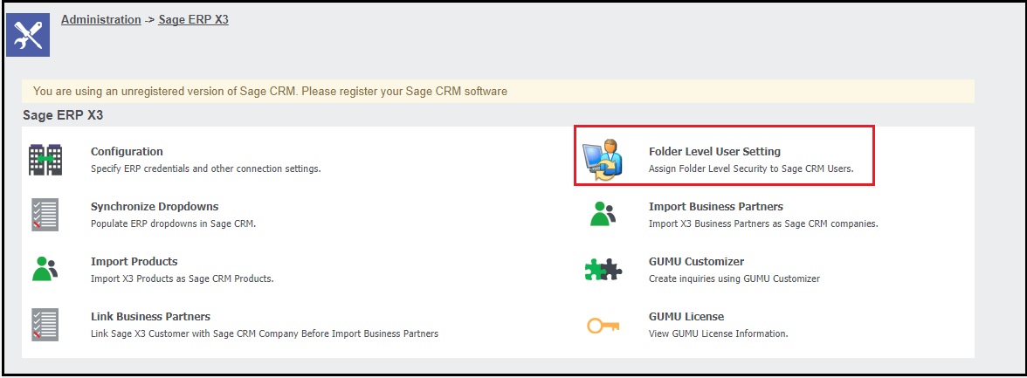View GUMU License information
Image resolution: width=1027 pixels, height=378 pixels.
point(686,317)
